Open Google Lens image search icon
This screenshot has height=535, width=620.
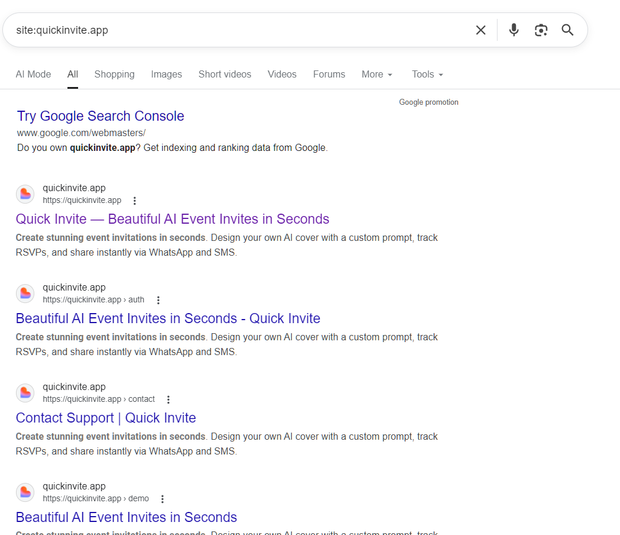click(x=541, y=30)
